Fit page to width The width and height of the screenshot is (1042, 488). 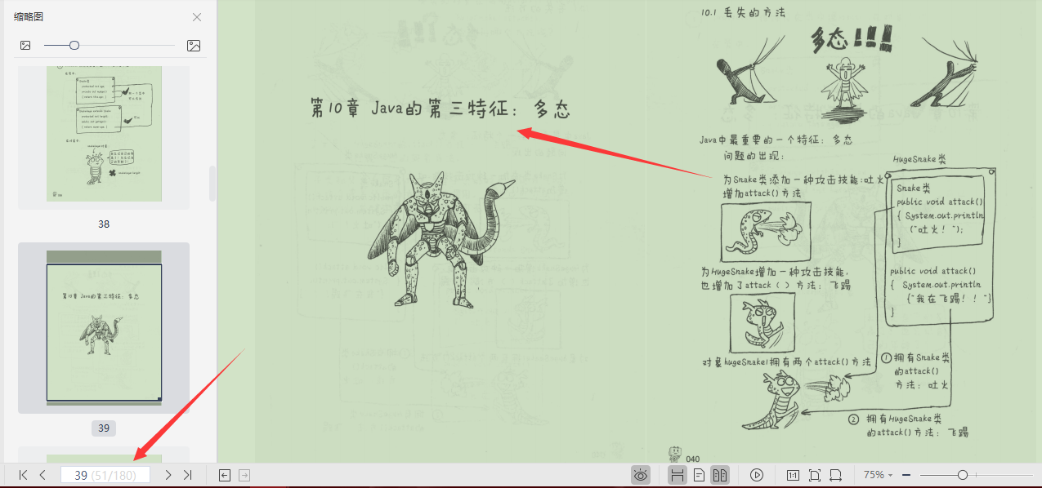point(835,475)
